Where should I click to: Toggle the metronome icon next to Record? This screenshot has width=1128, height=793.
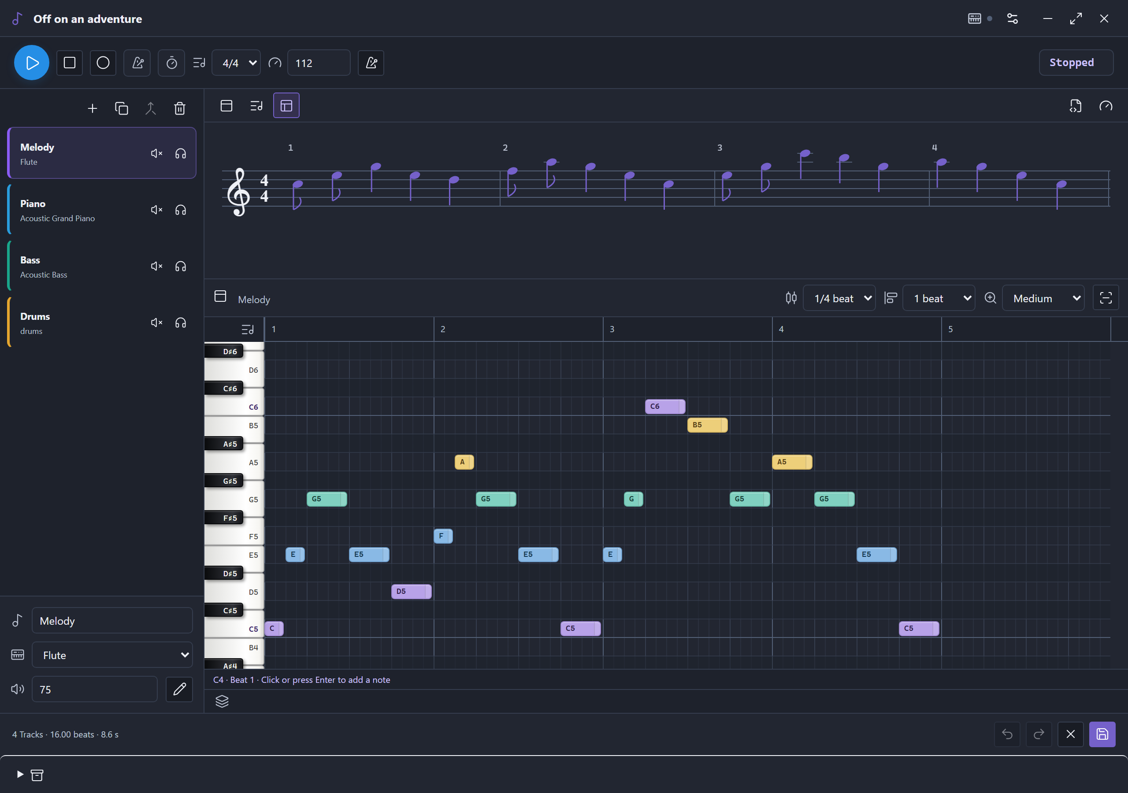[137, 63]
